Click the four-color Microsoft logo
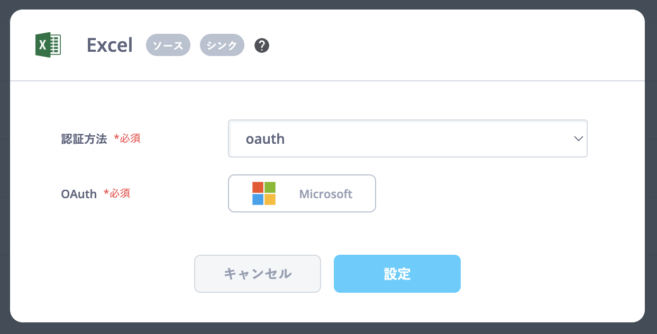Viewport: 657px width, 334px height. pyautogui.click(x=264, y=193)
